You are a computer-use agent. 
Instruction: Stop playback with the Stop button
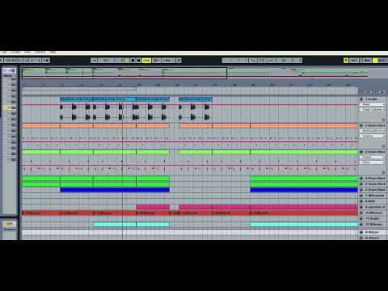pos(133,61)
